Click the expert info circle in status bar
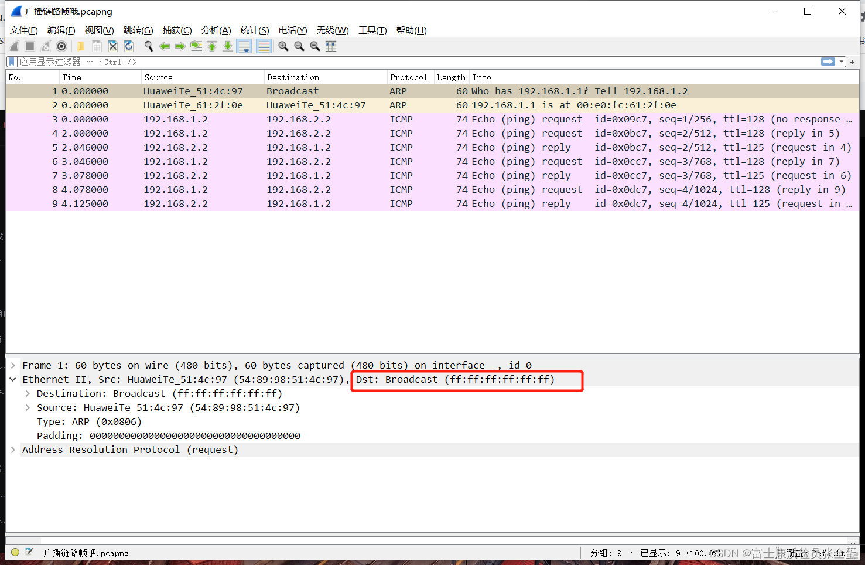Screen dimensions: 865x565 click(x=15, y=552)
